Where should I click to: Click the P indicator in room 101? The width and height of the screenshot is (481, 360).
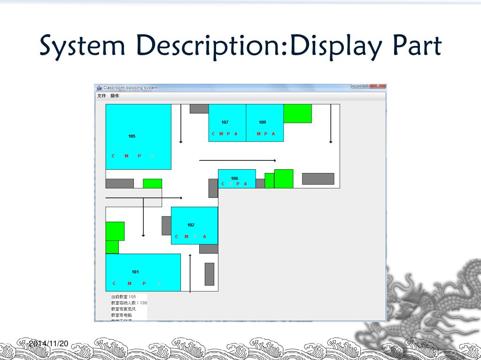[144, 284]
